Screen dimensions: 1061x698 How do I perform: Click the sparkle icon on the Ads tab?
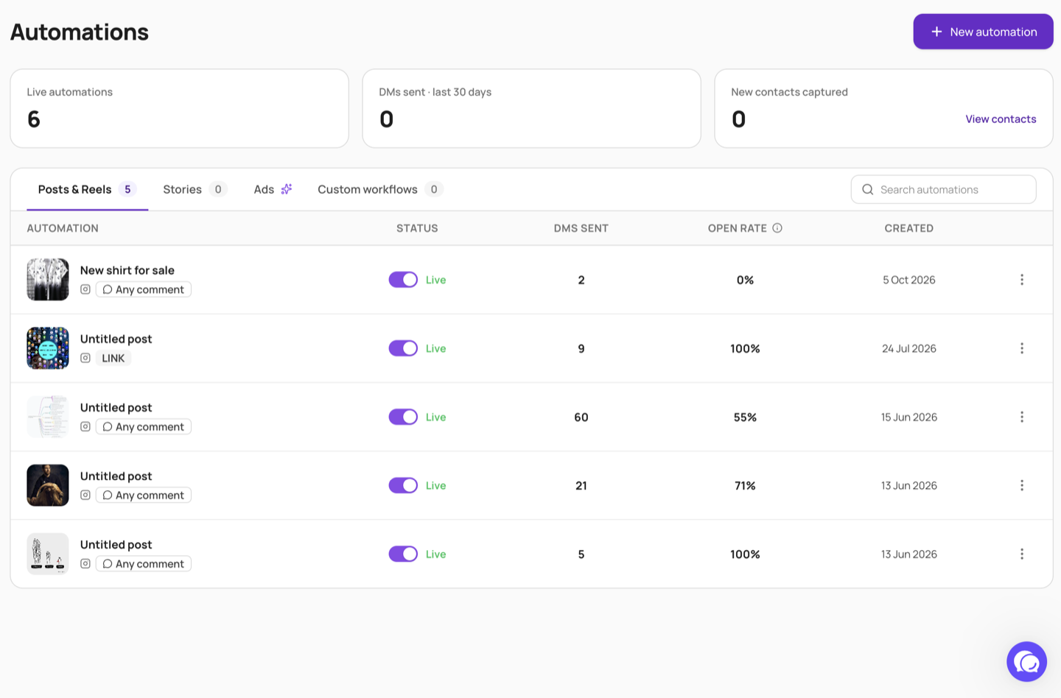pos(287,189)
